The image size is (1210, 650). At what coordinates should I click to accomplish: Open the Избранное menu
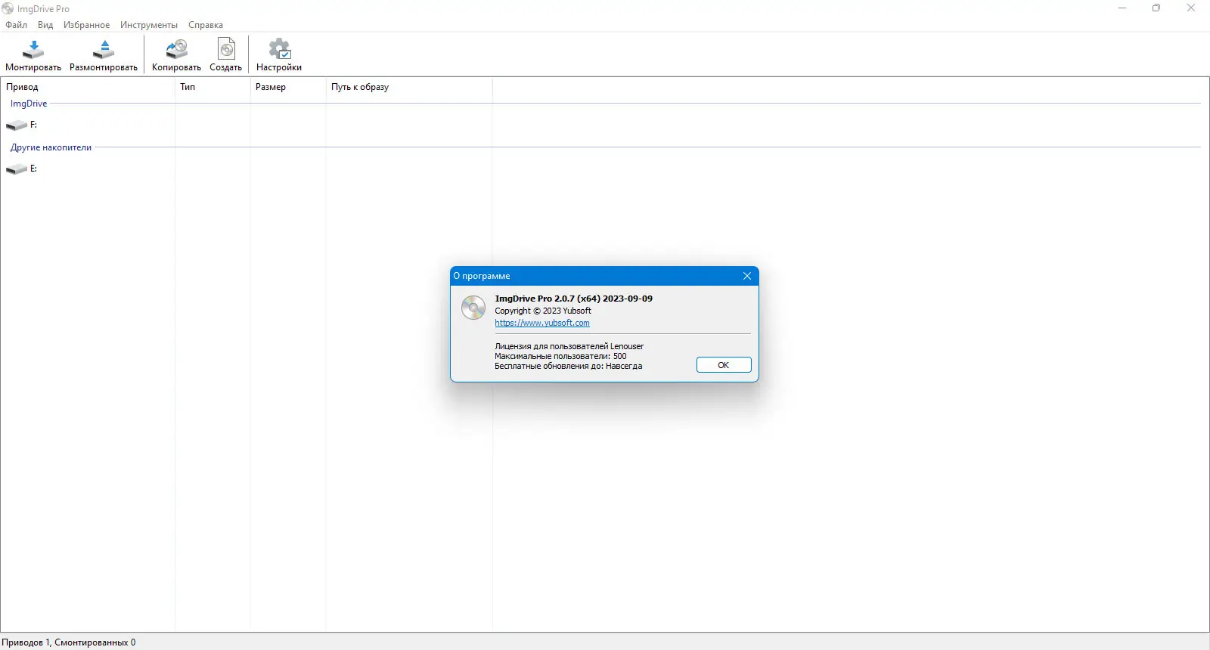click(x=86, y=25)
